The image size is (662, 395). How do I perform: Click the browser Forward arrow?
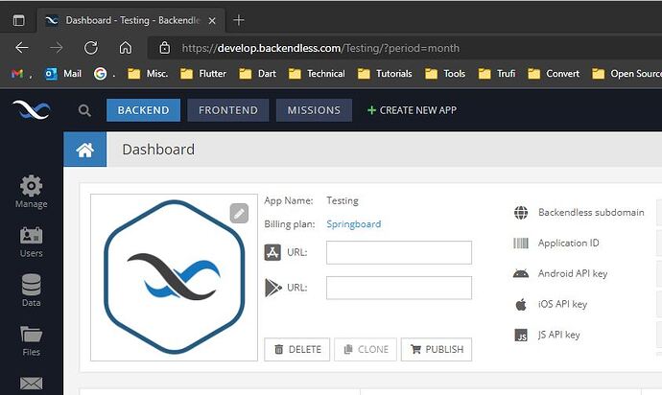pos(57,48)
